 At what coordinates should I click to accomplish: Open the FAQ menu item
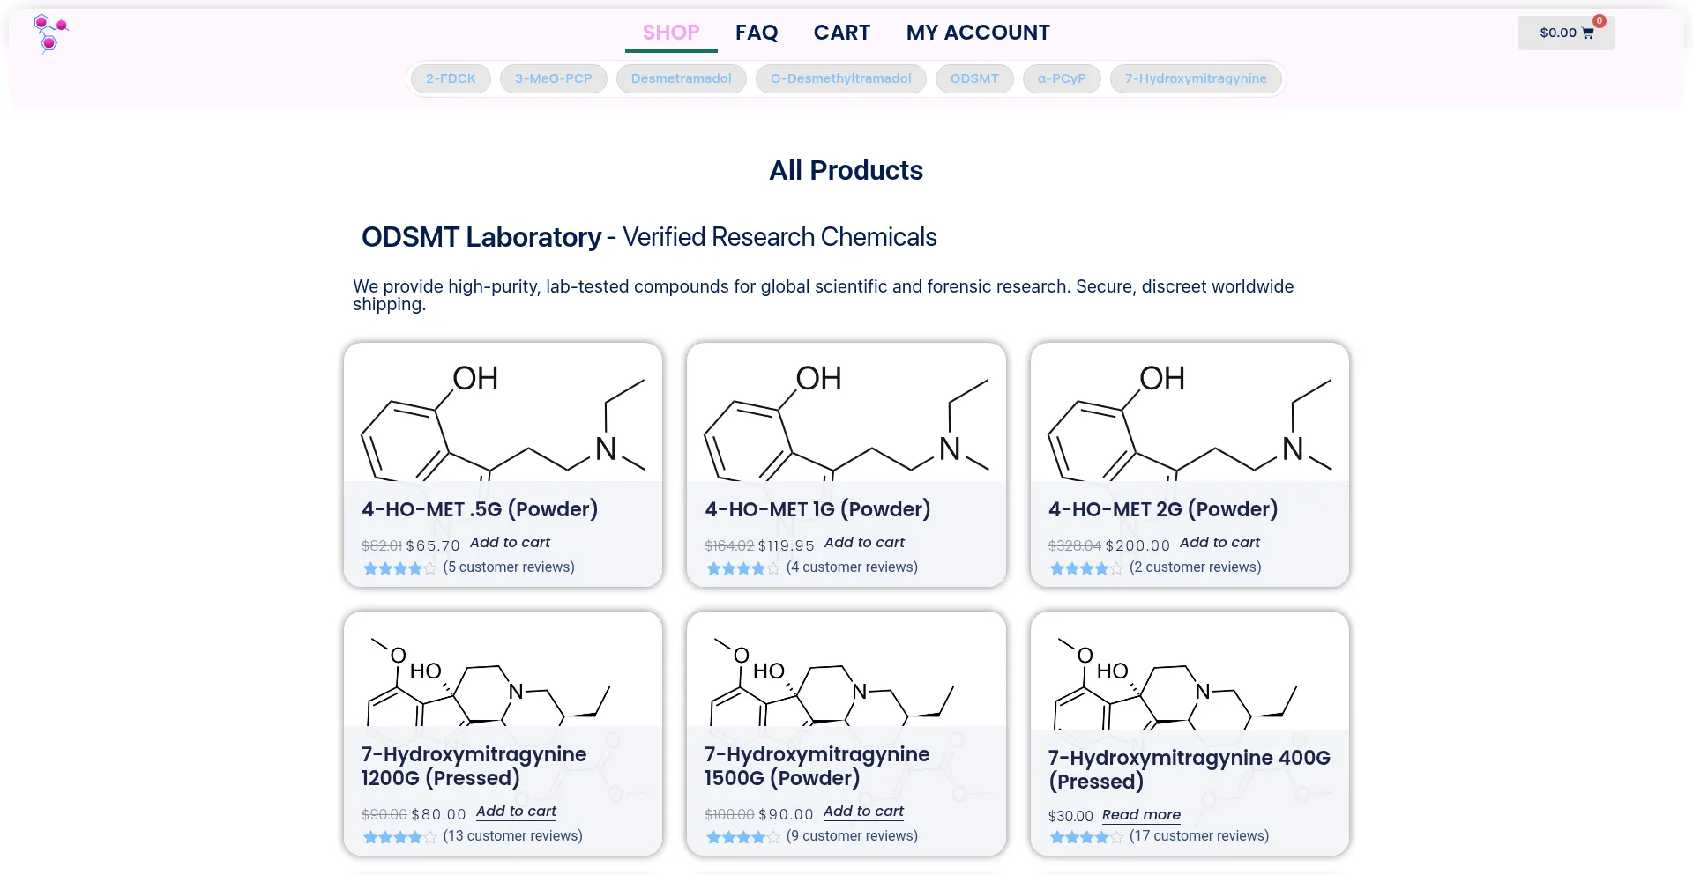(757, 33)
